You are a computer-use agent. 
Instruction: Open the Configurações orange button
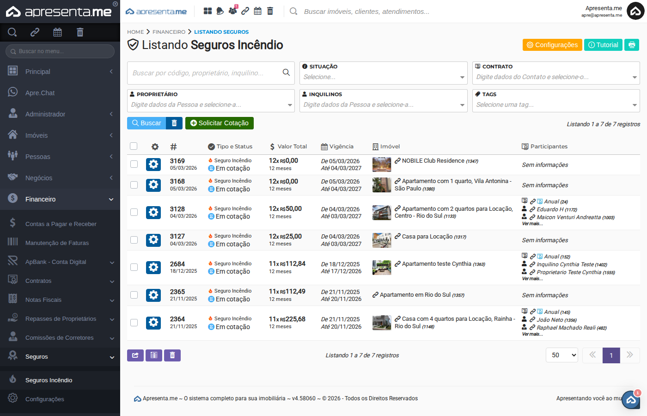(x=552, y=45)
